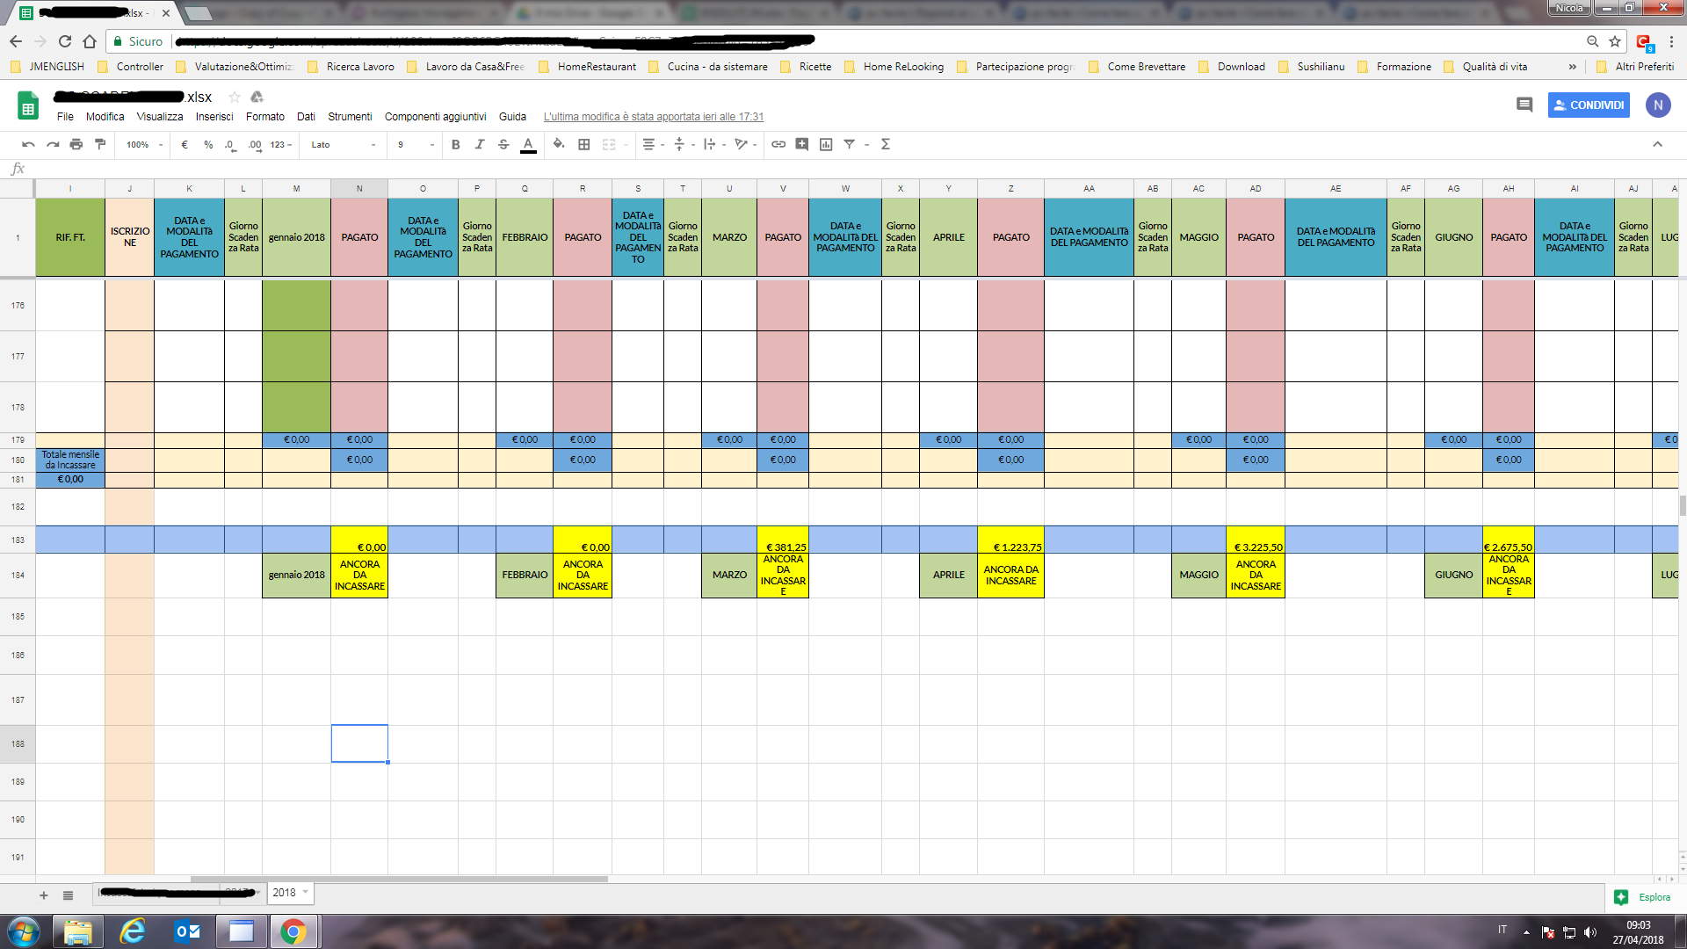Open the 100% zoom dropdown
Image resolution: width=1687 pixels, height=949 pixels.
pyautogui.click(x=144, y=144)
